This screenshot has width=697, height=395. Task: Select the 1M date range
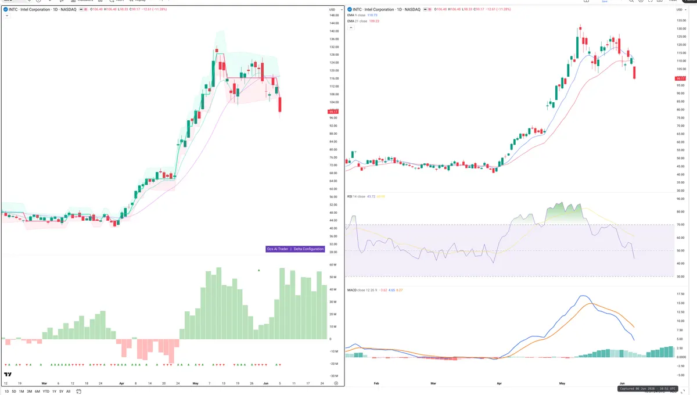(21, 392)
